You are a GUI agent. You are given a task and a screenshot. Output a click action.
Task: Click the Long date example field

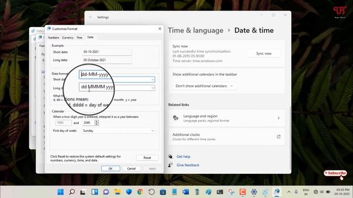(107, 60)
